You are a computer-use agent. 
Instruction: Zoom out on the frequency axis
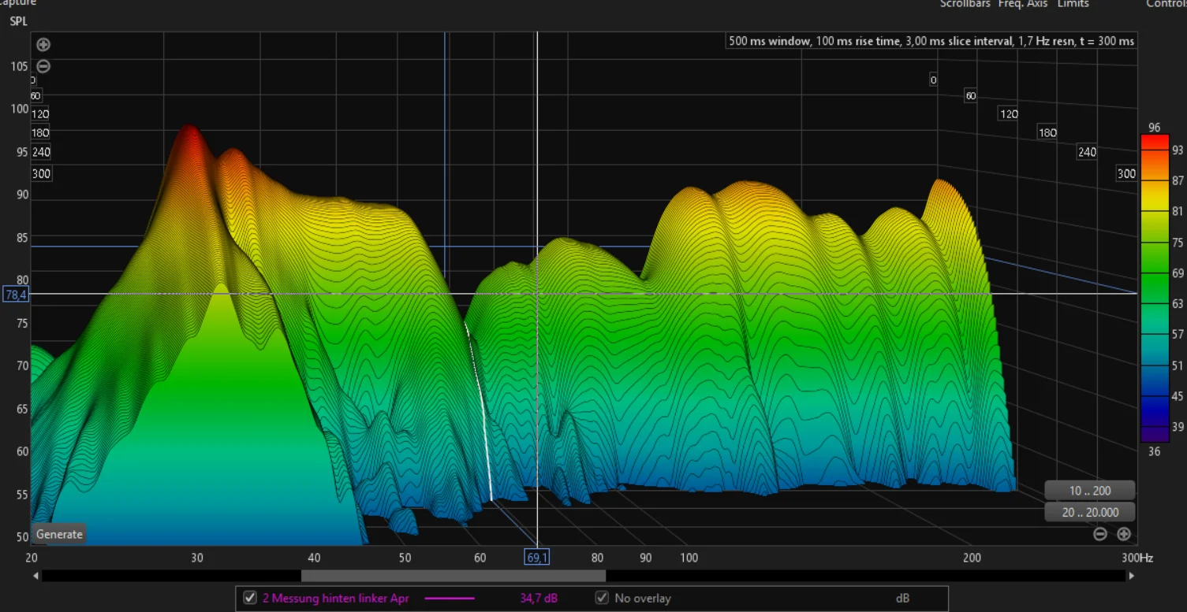point(1100,534)
